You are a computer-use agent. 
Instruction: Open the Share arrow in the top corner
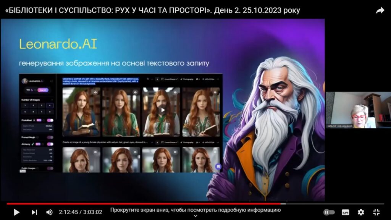pos(380,10)
